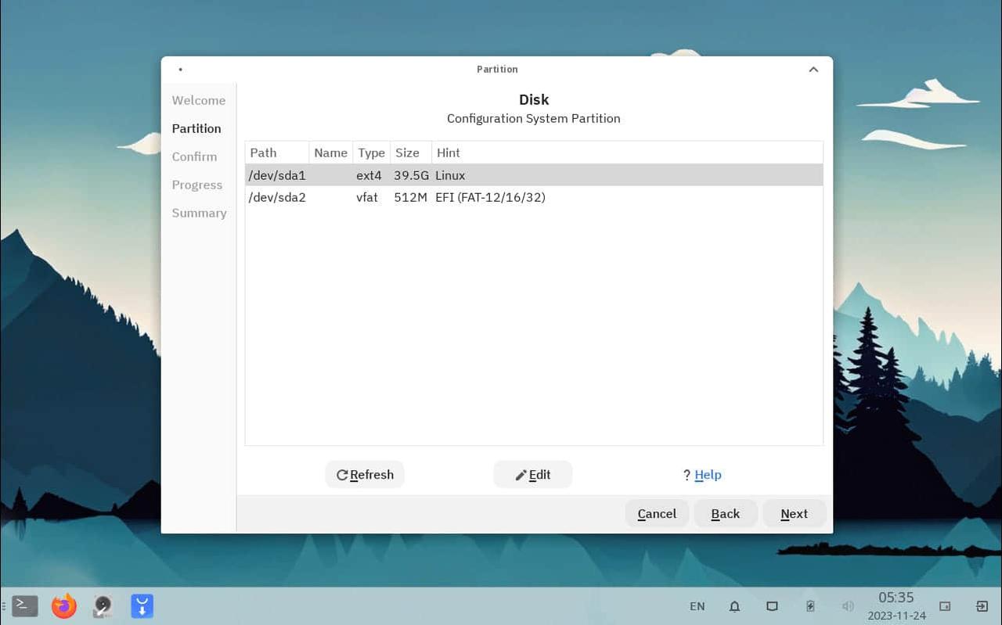Screen dimensions: 1002x625
Task: Click the blue installer icon in taskbar
Action: [142, 606]
